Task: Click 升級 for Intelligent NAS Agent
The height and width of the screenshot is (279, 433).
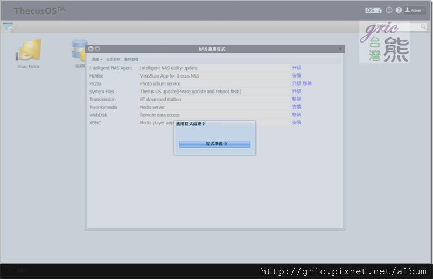Action: [297, 68]
